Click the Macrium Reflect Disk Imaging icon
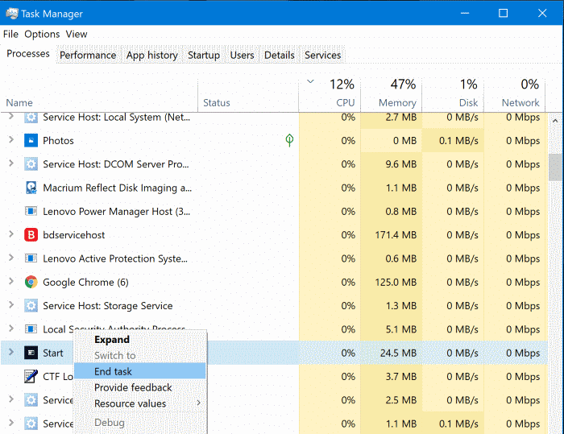Viewport: 564px width, 434px height. click(x=31, y=188)
